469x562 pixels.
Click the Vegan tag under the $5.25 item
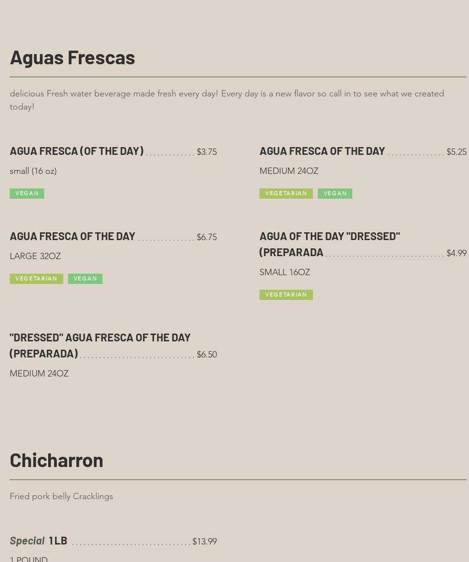click(x=335, y=193)
